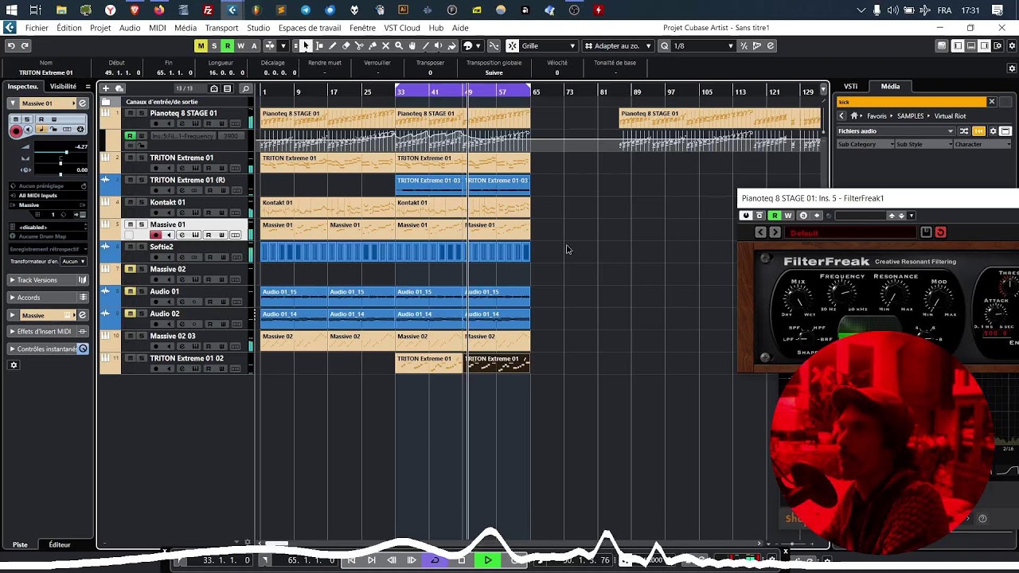Open the Édition menu

click(x=69, y=28)
